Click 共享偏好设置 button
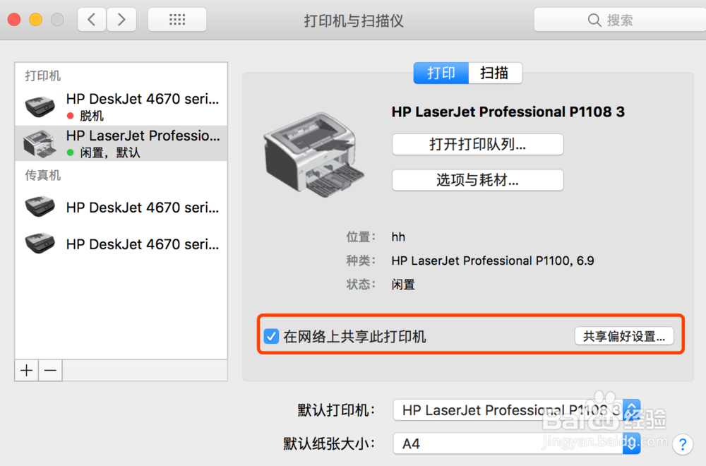 [x=624, y=337]
